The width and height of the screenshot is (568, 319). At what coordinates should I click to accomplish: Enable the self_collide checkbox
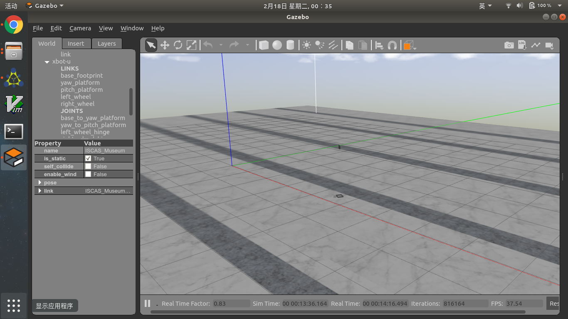click(x=88, y=166)
